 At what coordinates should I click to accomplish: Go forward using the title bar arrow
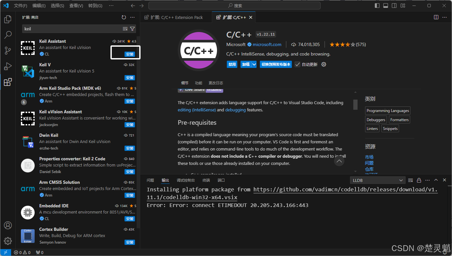[x=142, y=6]
